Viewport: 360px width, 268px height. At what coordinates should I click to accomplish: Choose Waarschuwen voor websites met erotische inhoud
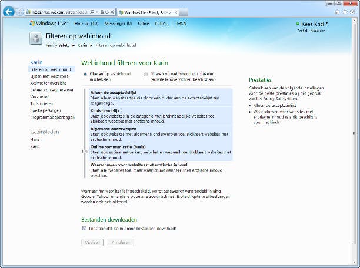161,170
